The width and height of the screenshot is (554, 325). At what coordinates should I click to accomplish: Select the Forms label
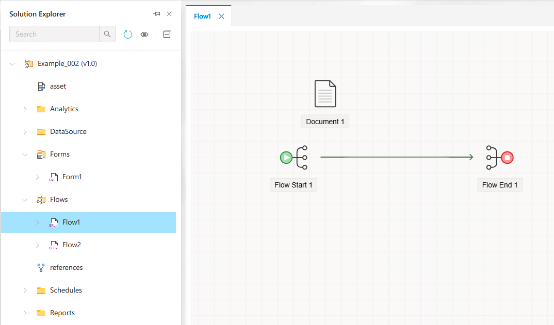pos(60,154)
